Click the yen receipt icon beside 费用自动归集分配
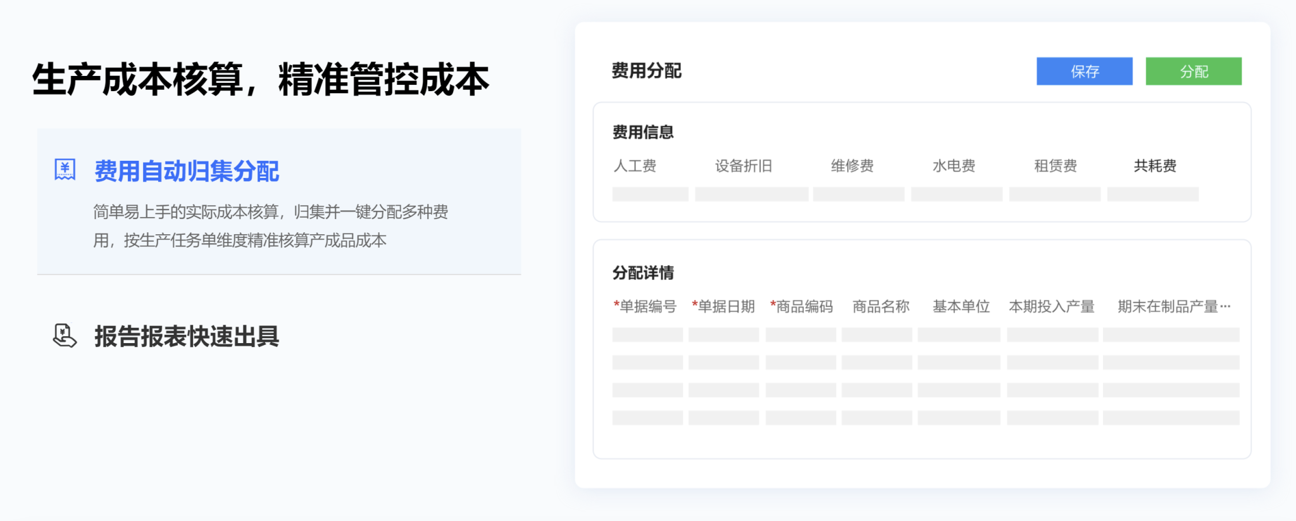This screenshot has height=521, width=1296. [x=65, y=170]
